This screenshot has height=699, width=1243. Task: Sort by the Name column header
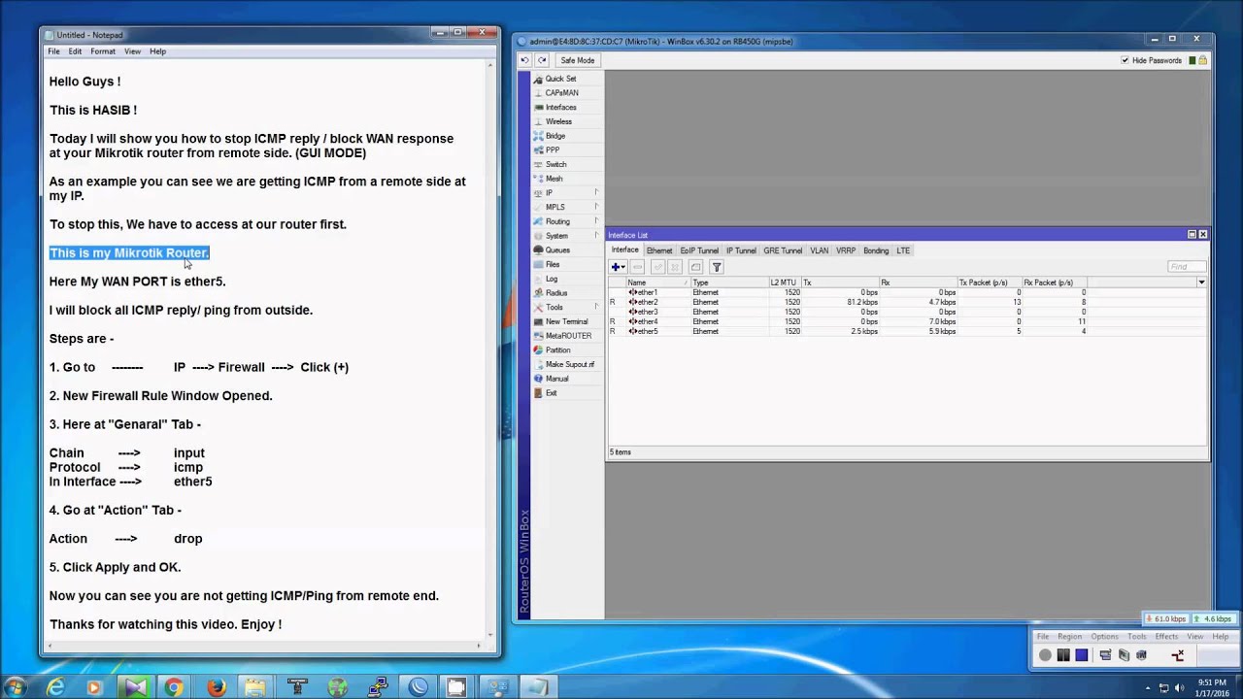click(657, 283)
